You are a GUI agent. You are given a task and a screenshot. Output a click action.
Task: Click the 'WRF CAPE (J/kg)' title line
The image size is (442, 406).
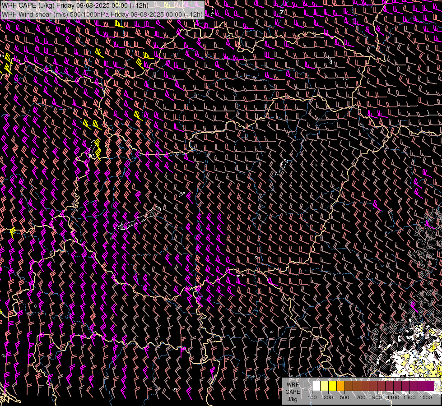[75, 5]
